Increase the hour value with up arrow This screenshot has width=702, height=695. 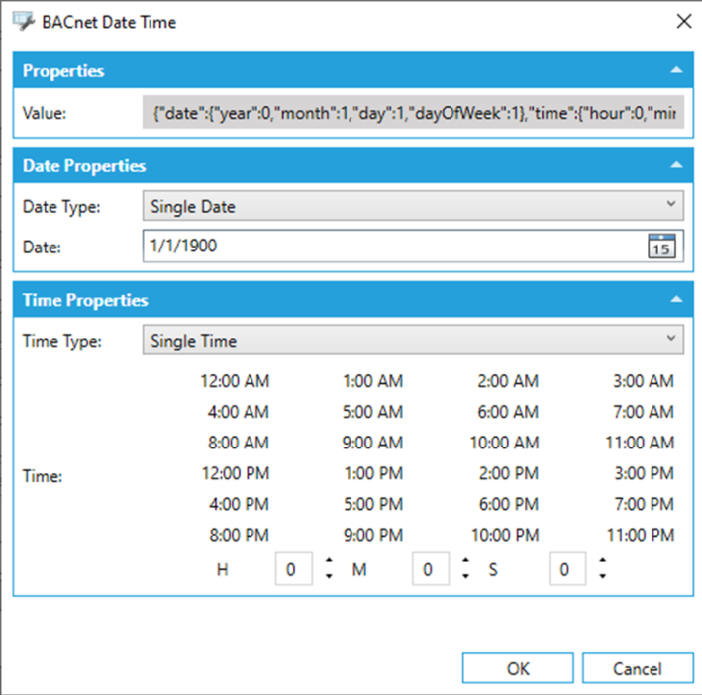click(329, 562)
